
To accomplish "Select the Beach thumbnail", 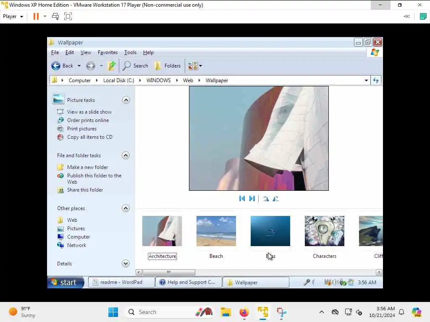I will coord(216,231).
